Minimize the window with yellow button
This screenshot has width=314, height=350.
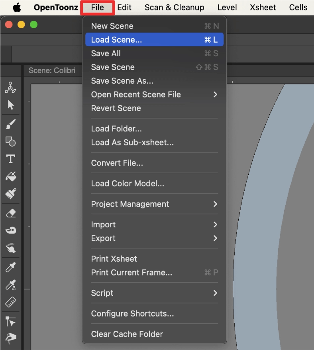[21, 24]
